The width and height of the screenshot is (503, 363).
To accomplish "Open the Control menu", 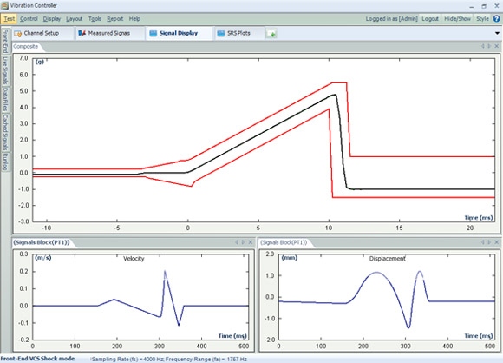I will tap(29, 19).
